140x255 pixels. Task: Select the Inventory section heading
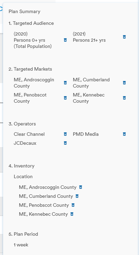coord(21,166)
